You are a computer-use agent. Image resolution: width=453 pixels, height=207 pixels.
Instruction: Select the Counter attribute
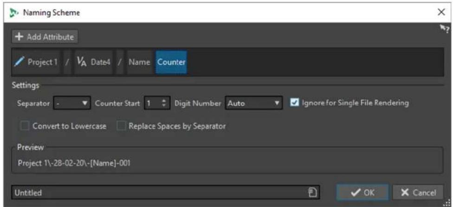pos(171,62)
